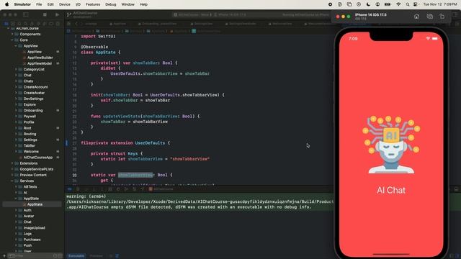Open the I/O menu
This screenshot has height=259, width=461.
[78, 4]
